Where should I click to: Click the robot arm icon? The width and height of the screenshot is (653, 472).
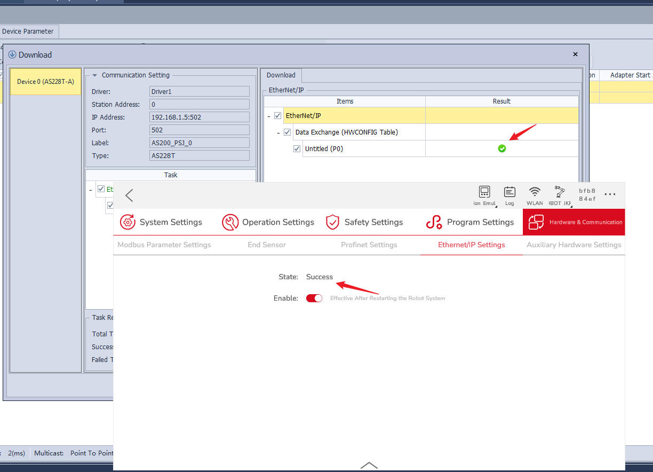pos(560,192)
